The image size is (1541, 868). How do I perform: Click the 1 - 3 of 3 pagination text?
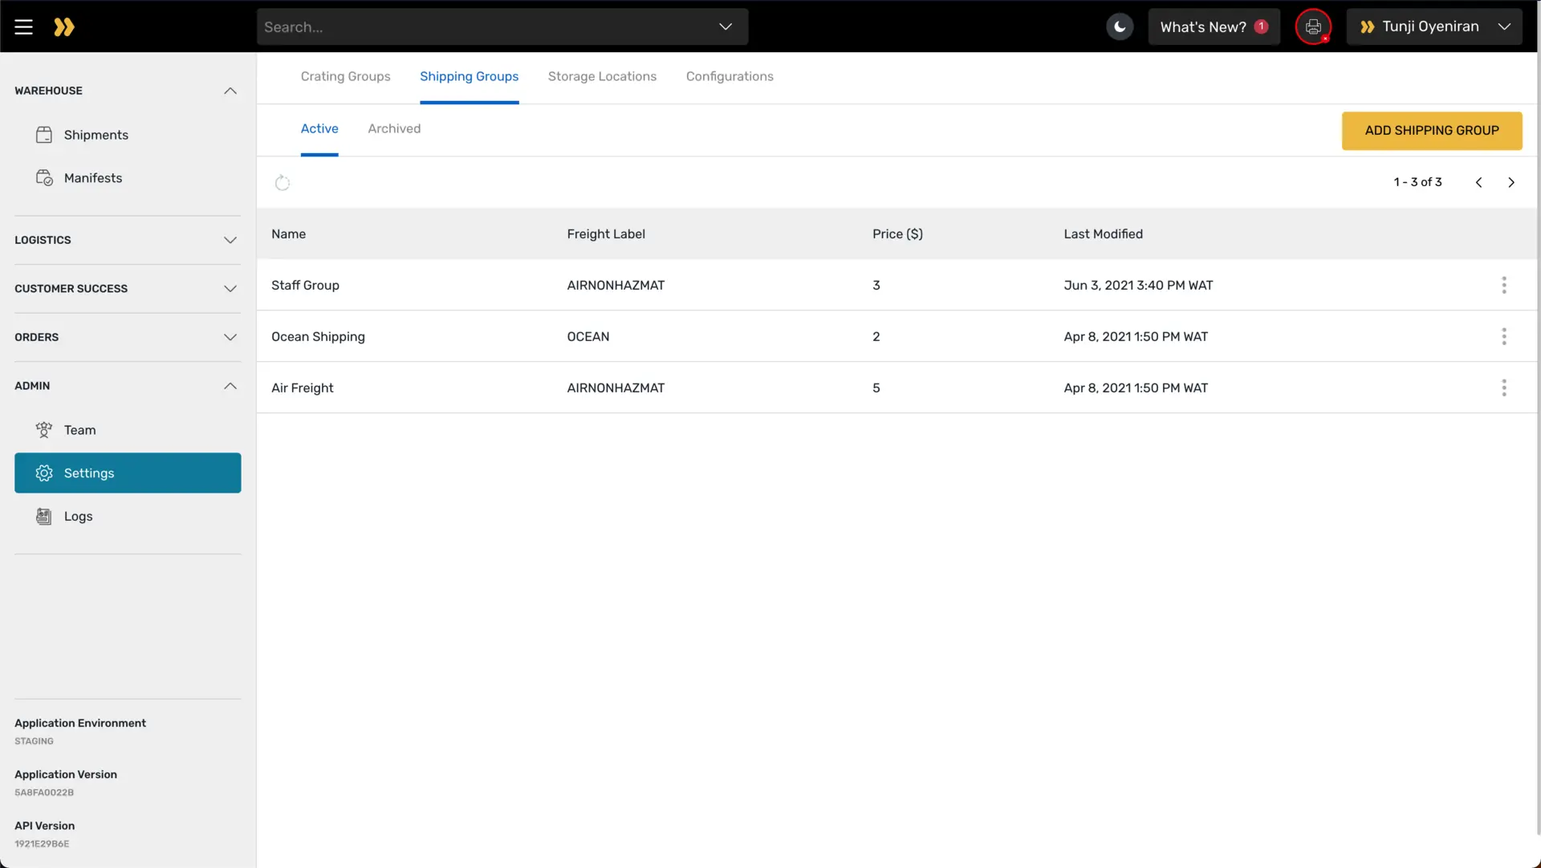(1417, 183)
